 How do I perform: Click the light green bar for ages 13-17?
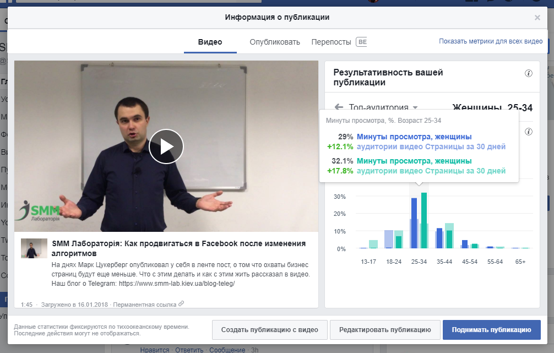tap(373, 244)
